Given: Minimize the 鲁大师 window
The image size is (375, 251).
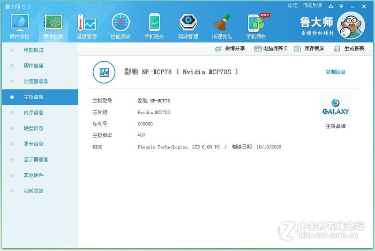Looking at the screenshot, I should (x=352, y=7).
